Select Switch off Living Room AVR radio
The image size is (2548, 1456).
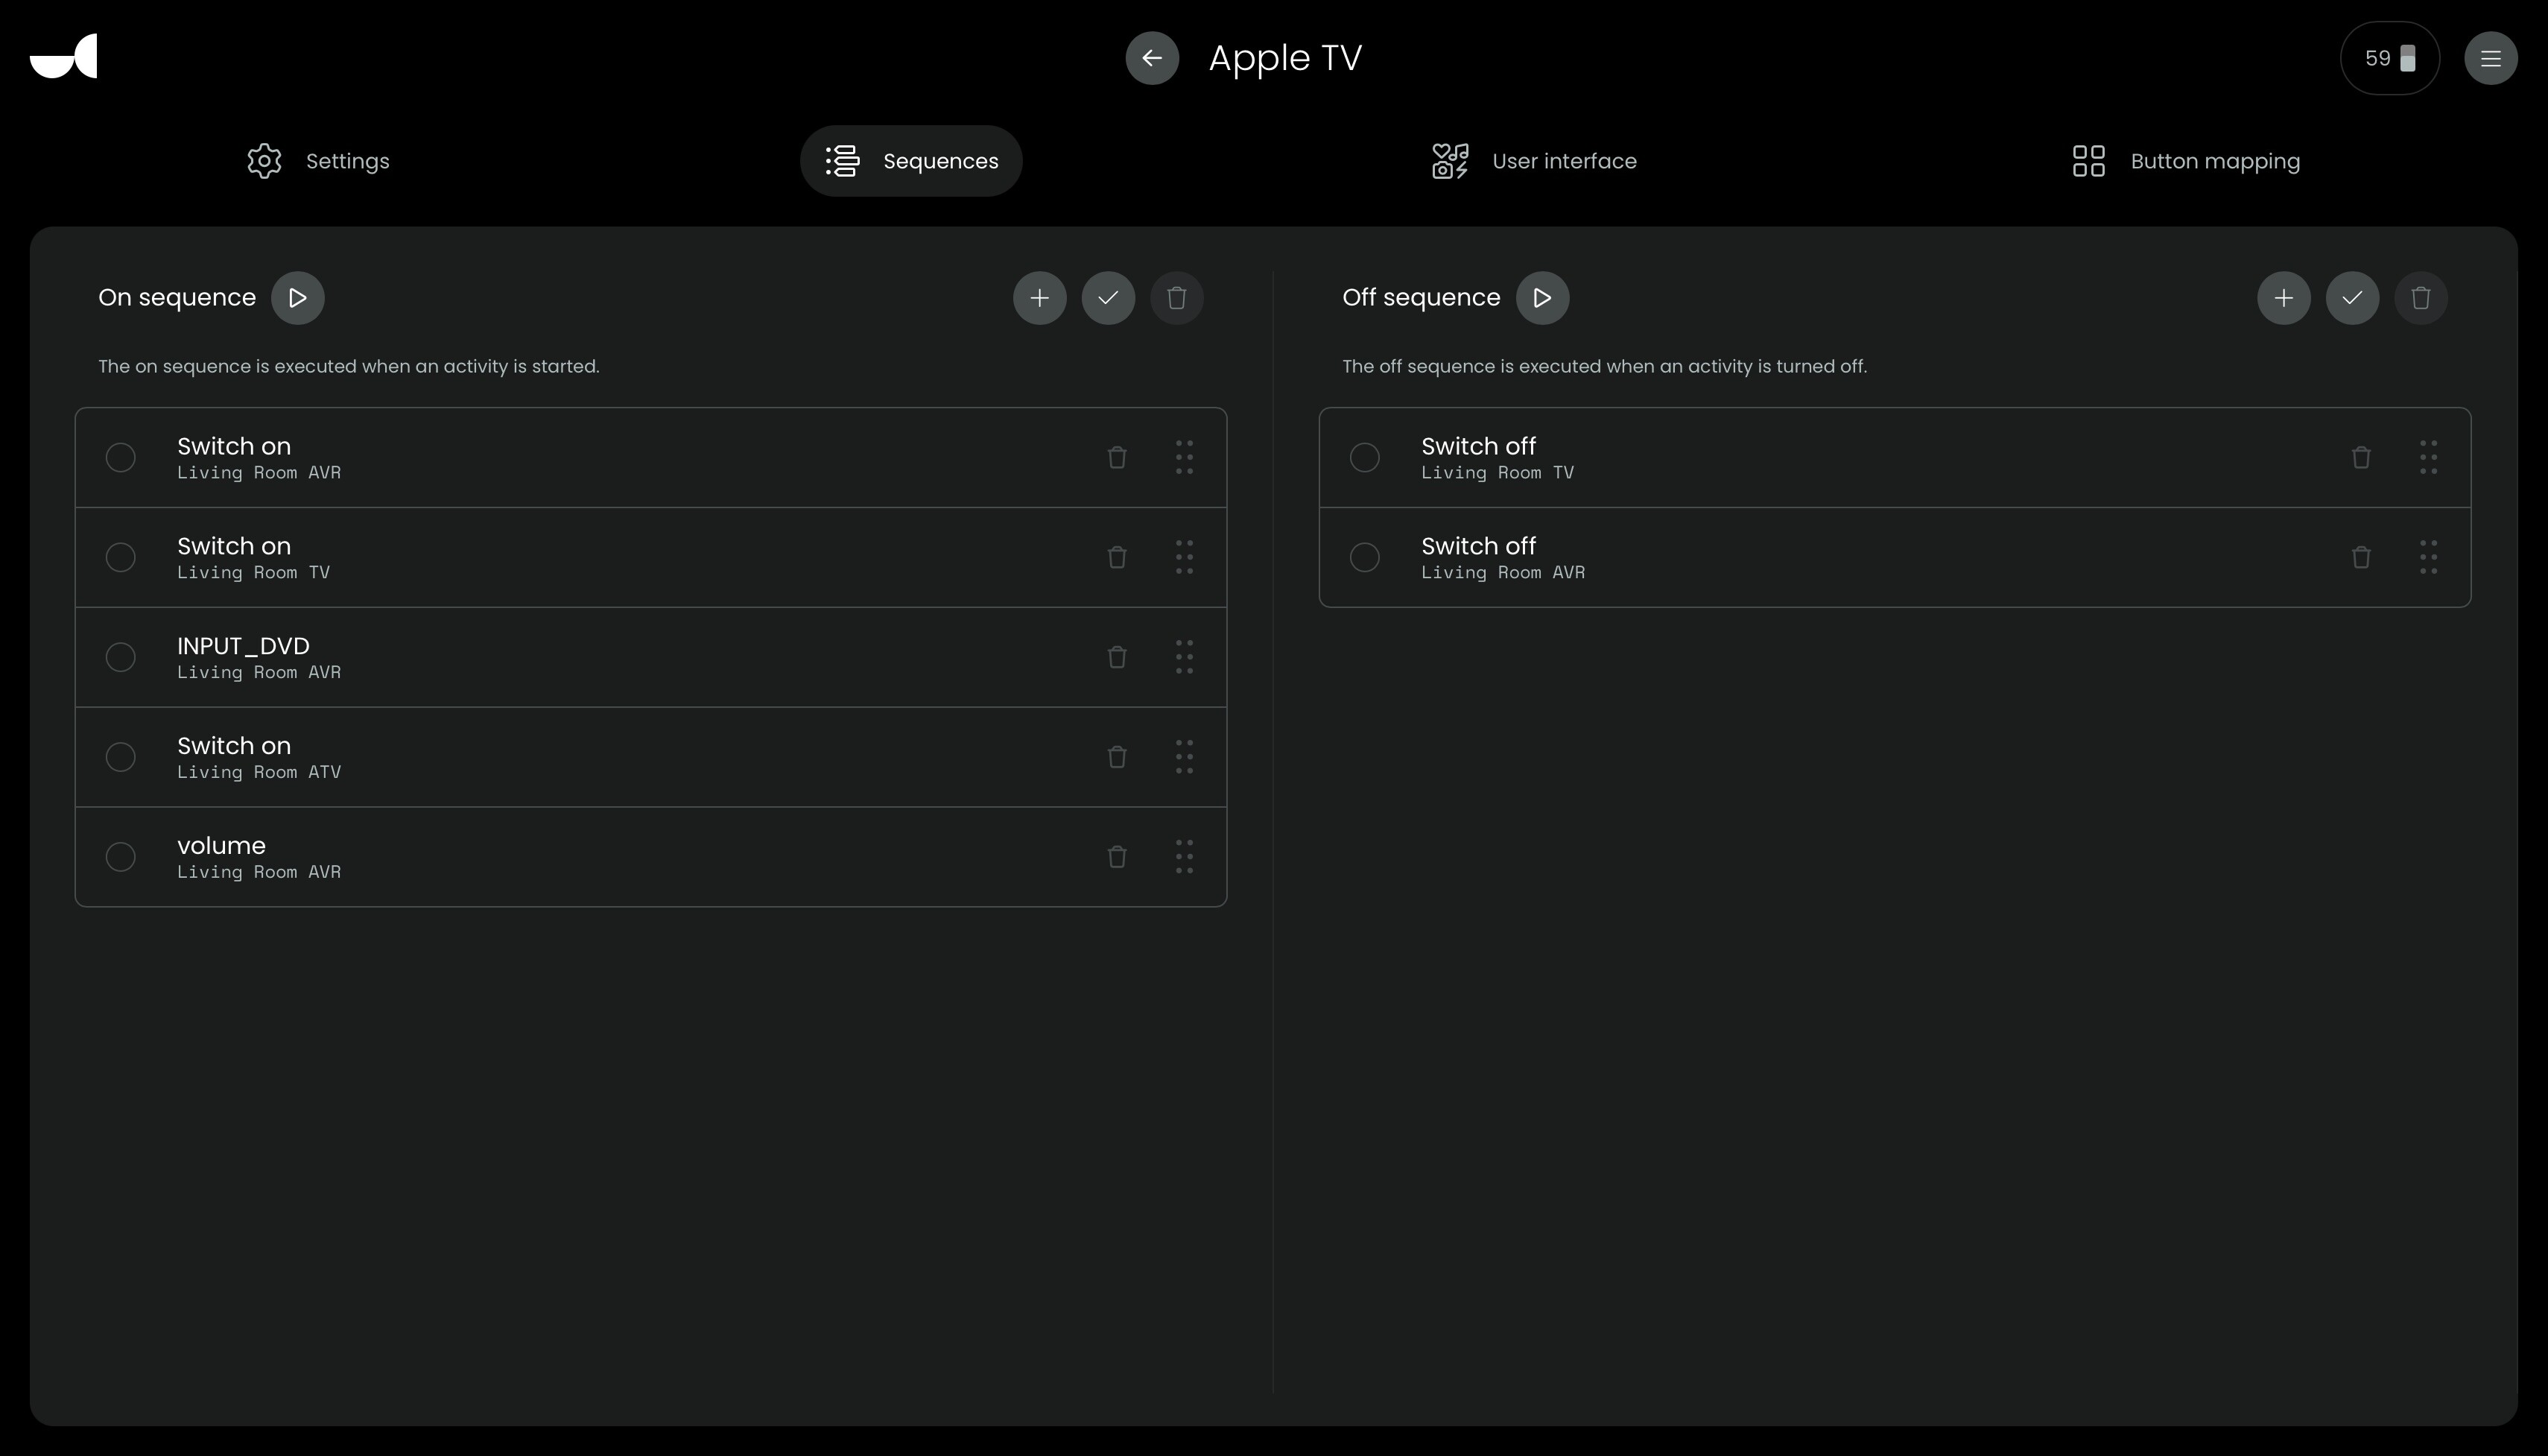pos(1364,557)
